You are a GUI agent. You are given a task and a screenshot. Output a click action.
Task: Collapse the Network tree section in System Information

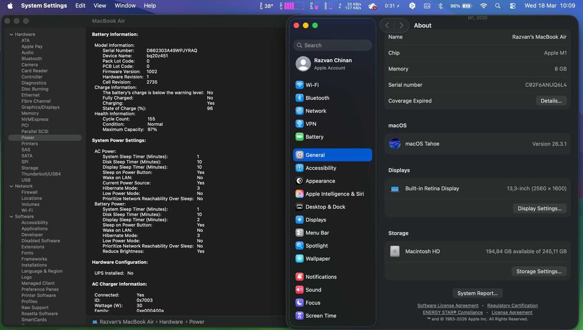(11, 186)
